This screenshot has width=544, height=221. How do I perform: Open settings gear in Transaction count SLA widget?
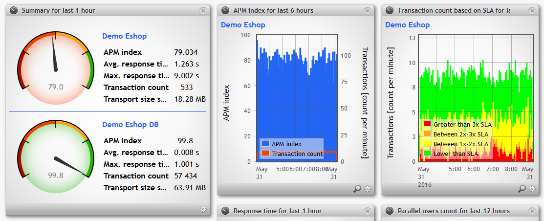click(532, 189)
